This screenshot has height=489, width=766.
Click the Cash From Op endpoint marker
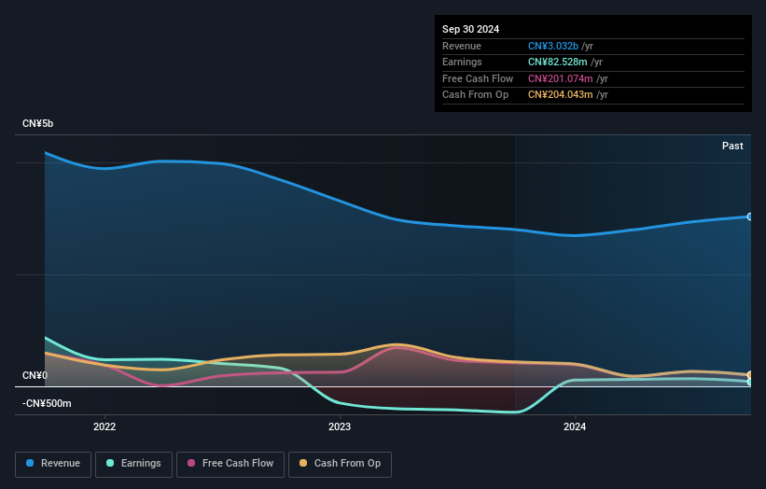click(x=750, y=375)
